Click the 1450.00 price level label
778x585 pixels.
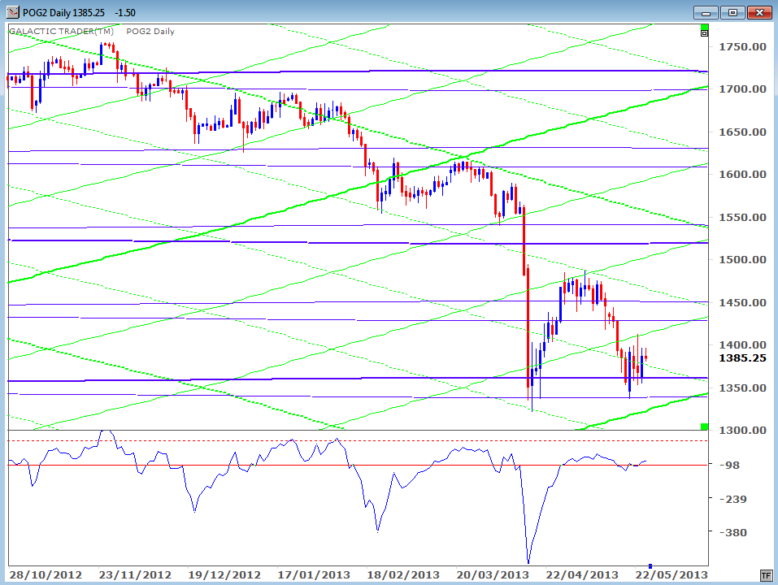click(x=742, y=302)
